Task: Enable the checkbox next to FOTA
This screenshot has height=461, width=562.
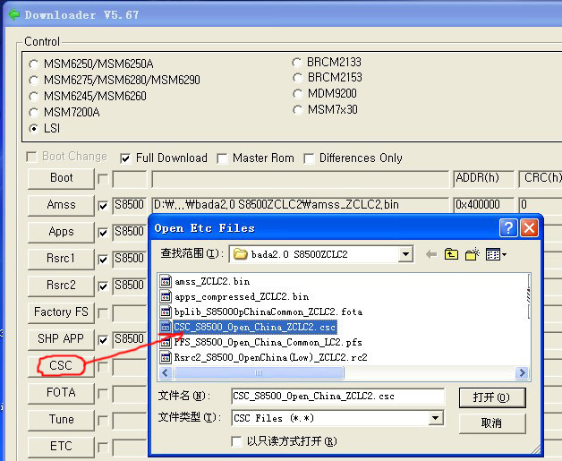Action: point(103,394)
